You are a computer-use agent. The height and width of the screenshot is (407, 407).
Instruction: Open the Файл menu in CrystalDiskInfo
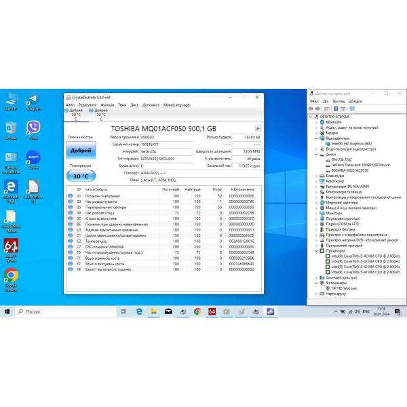[x=70, y=105]
